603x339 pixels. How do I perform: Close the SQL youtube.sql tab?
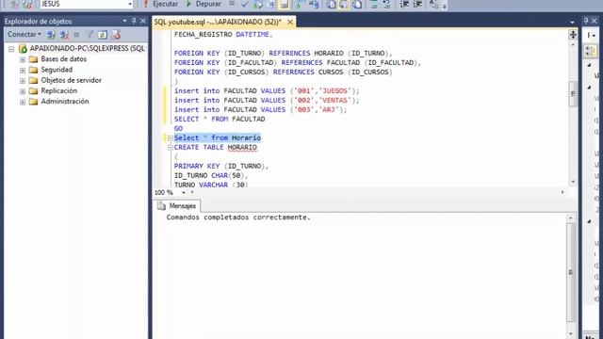tap(290, 23)
